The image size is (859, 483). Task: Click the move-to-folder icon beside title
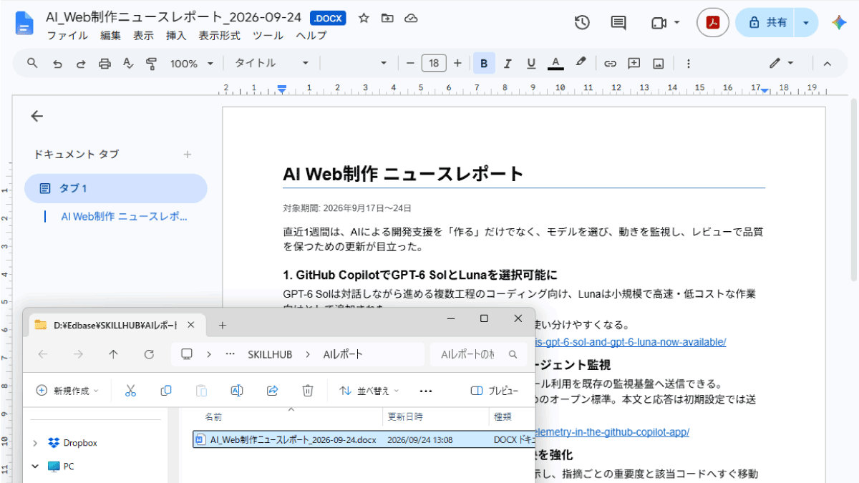coord(387,18)
